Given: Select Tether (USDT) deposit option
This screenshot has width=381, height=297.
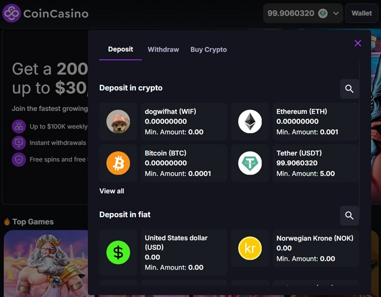Looking at the screenshot, I should (314, 164).
